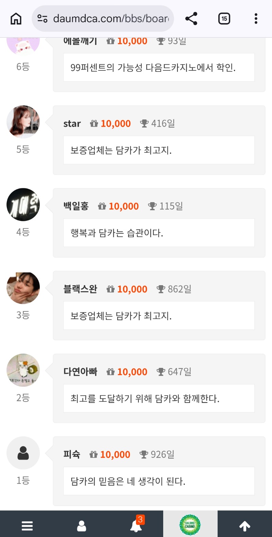Tap the Daum Casino logo in bottom bar

click(190, 525)
